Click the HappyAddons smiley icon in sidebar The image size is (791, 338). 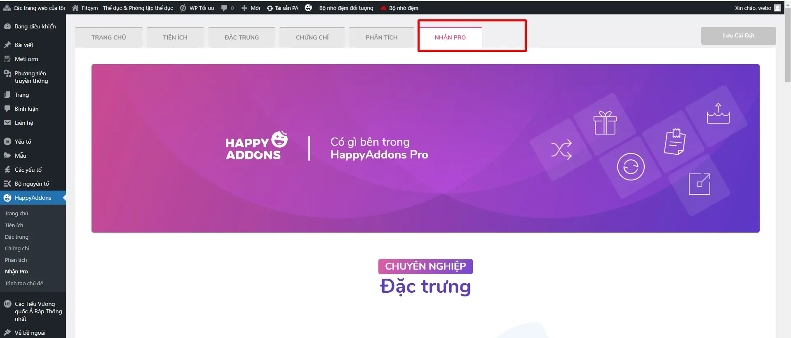click(7, 198)
